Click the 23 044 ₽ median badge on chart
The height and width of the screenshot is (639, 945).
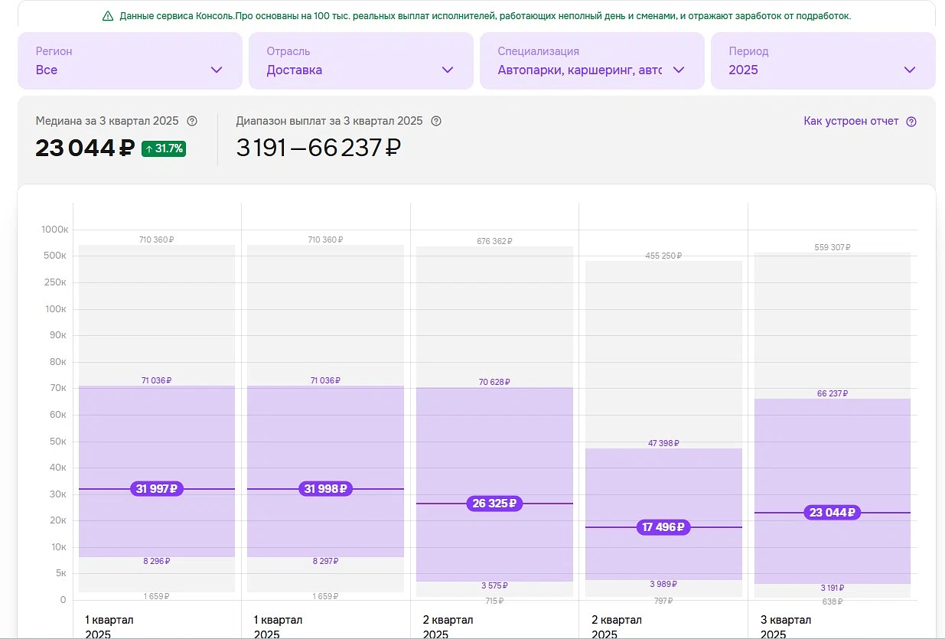833,513
